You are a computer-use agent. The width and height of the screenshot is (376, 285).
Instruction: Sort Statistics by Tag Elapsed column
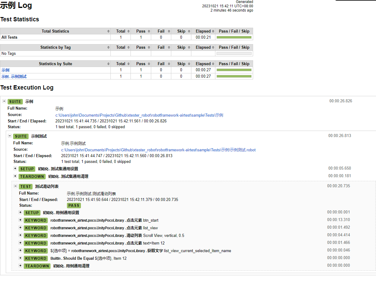tap(203, 47)
